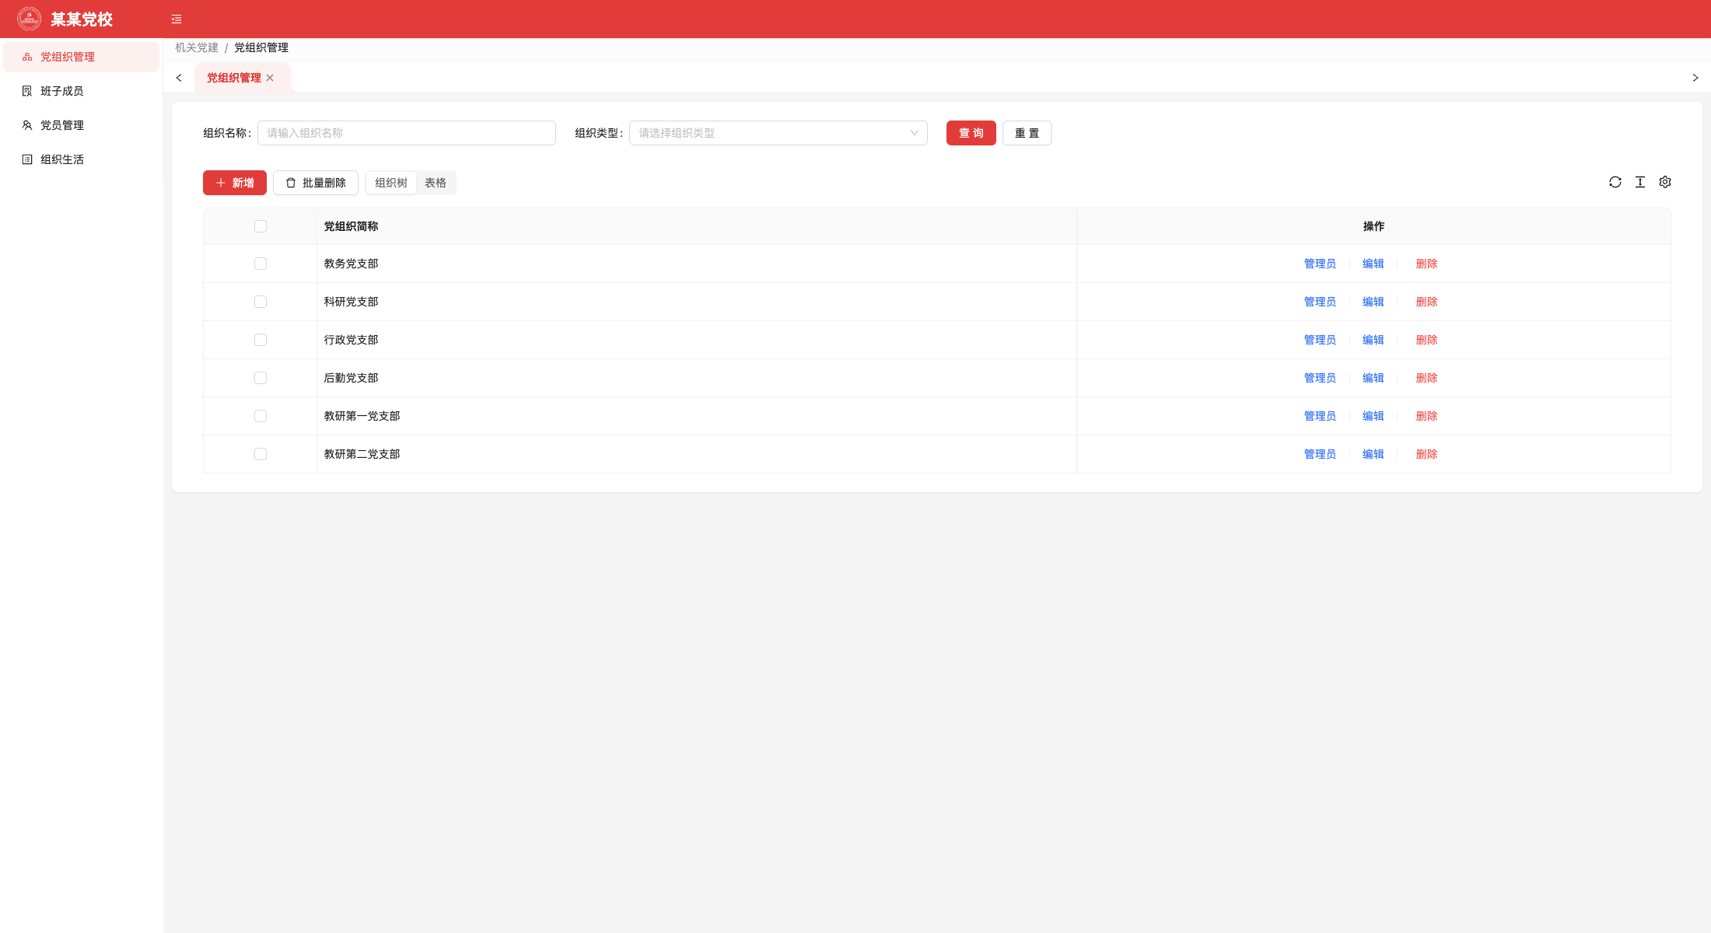
Task: Open column settings gear icon
Action: pyautogui.click(x=1665, y=182)
